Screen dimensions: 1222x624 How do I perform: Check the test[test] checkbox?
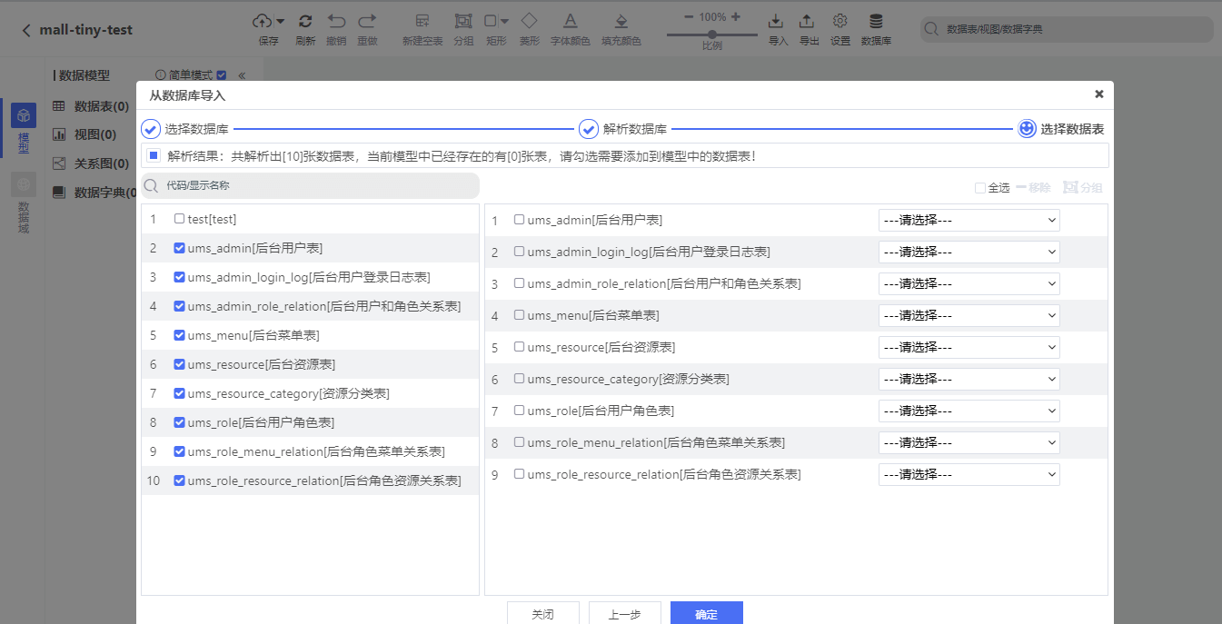(x=179, y=219)
